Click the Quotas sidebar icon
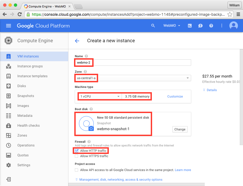 9,155
